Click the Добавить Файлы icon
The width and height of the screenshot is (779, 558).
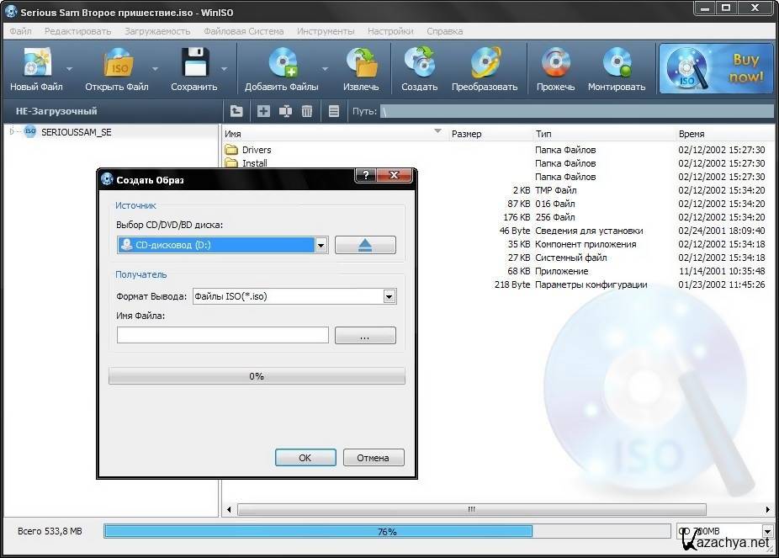click(281, 66)
